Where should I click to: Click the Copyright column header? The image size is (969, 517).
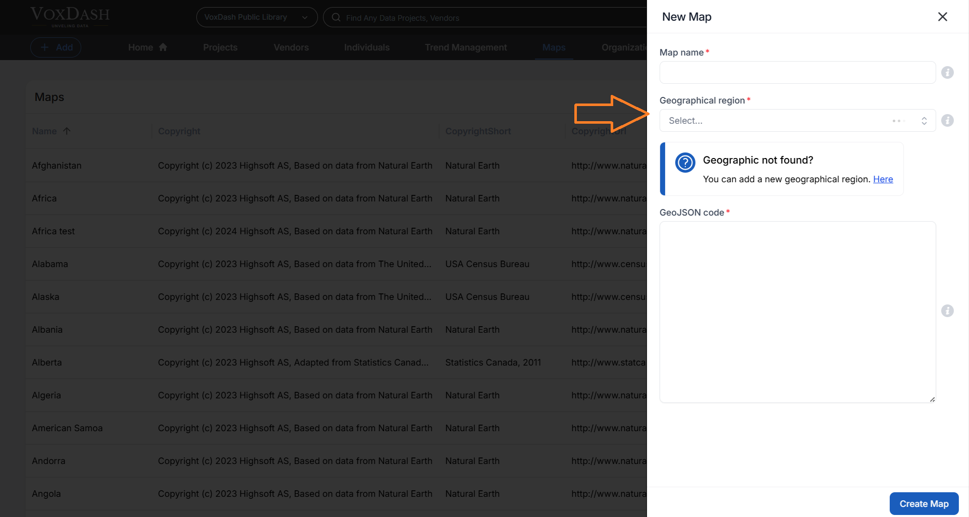coord(179,131)
